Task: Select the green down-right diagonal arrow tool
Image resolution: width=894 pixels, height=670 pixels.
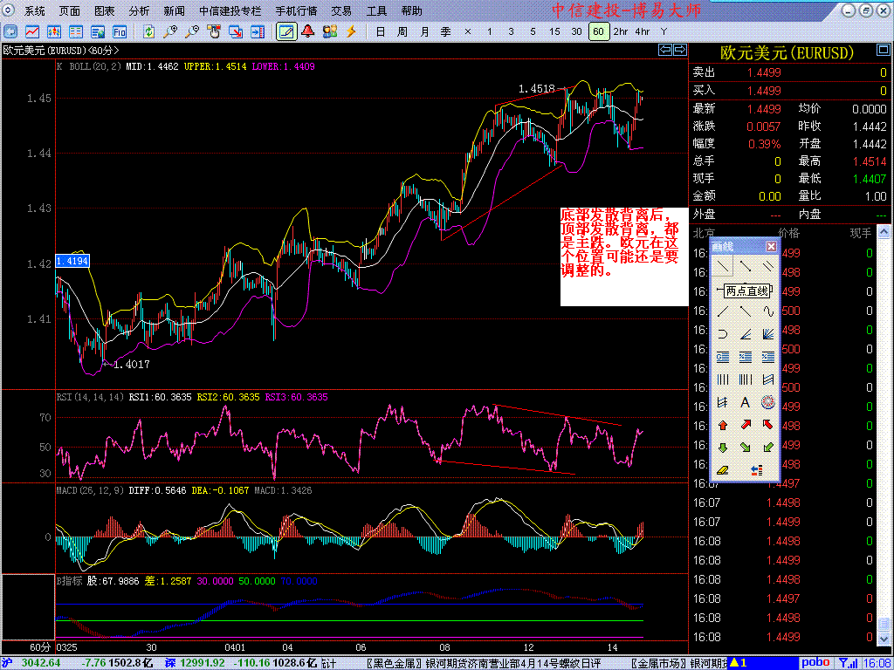Action: click(746, 448)
